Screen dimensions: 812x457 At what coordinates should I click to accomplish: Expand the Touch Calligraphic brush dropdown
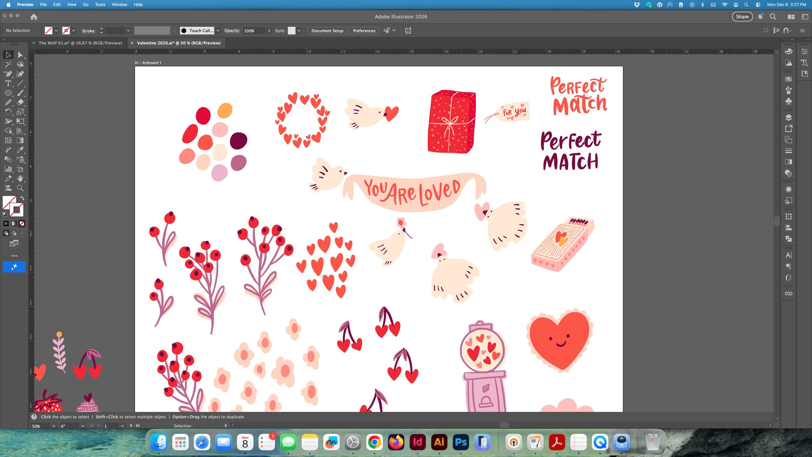click(x=218, y=31)
